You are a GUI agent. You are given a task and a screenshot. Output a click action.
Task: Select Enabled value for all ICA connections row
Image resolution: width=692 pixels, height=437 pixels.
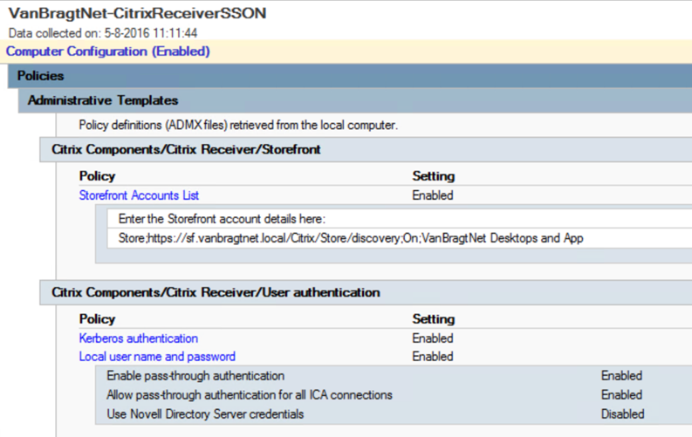(621, 394)
